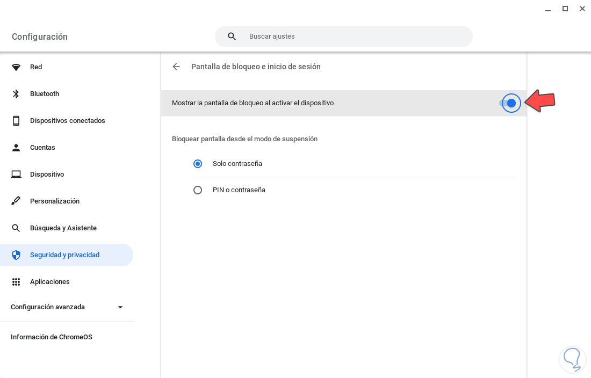Open 'Búsqueda y Asistente' section
Viewport: 591px width, 378px height.
coord(63,228)
